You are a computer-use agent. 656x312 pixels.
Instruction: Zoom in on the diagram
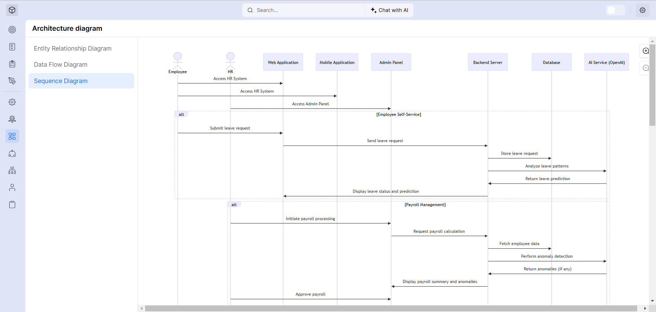646,51
